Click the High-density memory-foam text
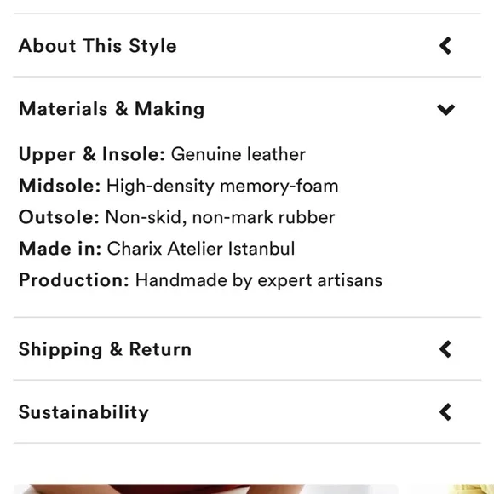Image resolution: width=494 pixels, height=494 pixels. point(222,186)
